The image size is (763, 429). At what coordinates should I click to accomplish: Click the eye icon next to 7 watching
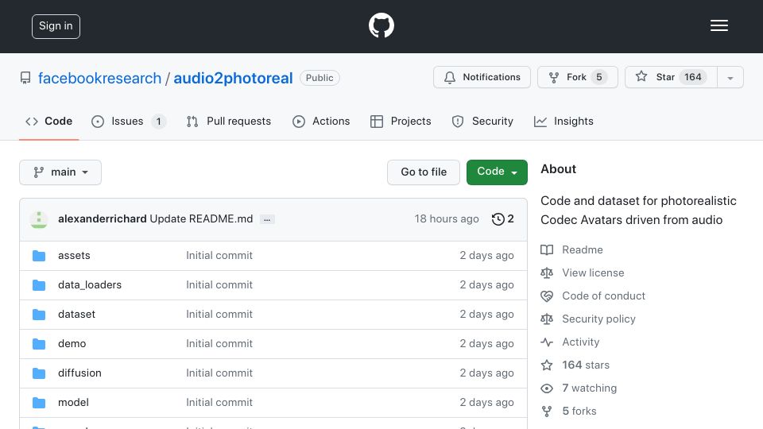[x=547, y=388]
